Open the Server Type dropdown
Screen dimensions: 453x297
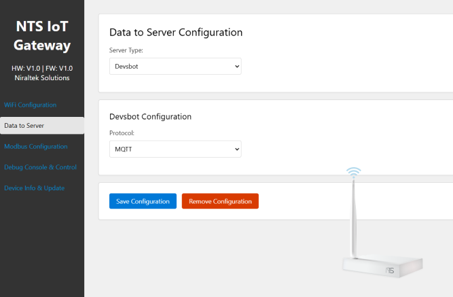[x=175, y=66]
